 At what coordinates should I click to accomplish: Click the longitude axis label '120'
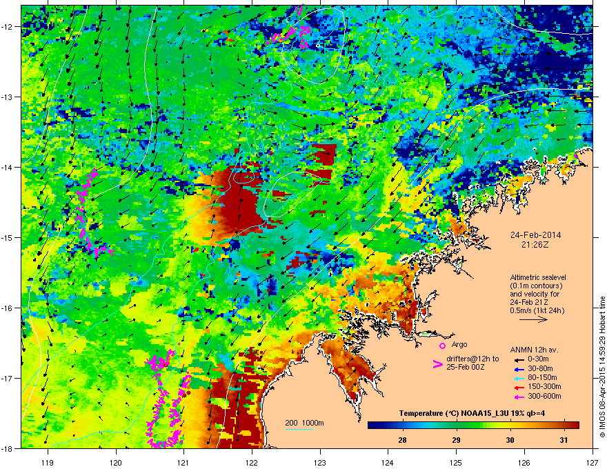(x=116, y=462)
